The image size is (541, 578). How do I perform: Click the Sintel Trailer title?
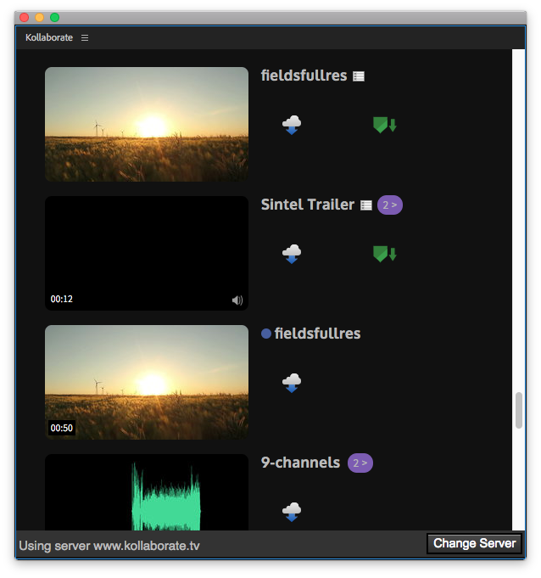point(308,205)
